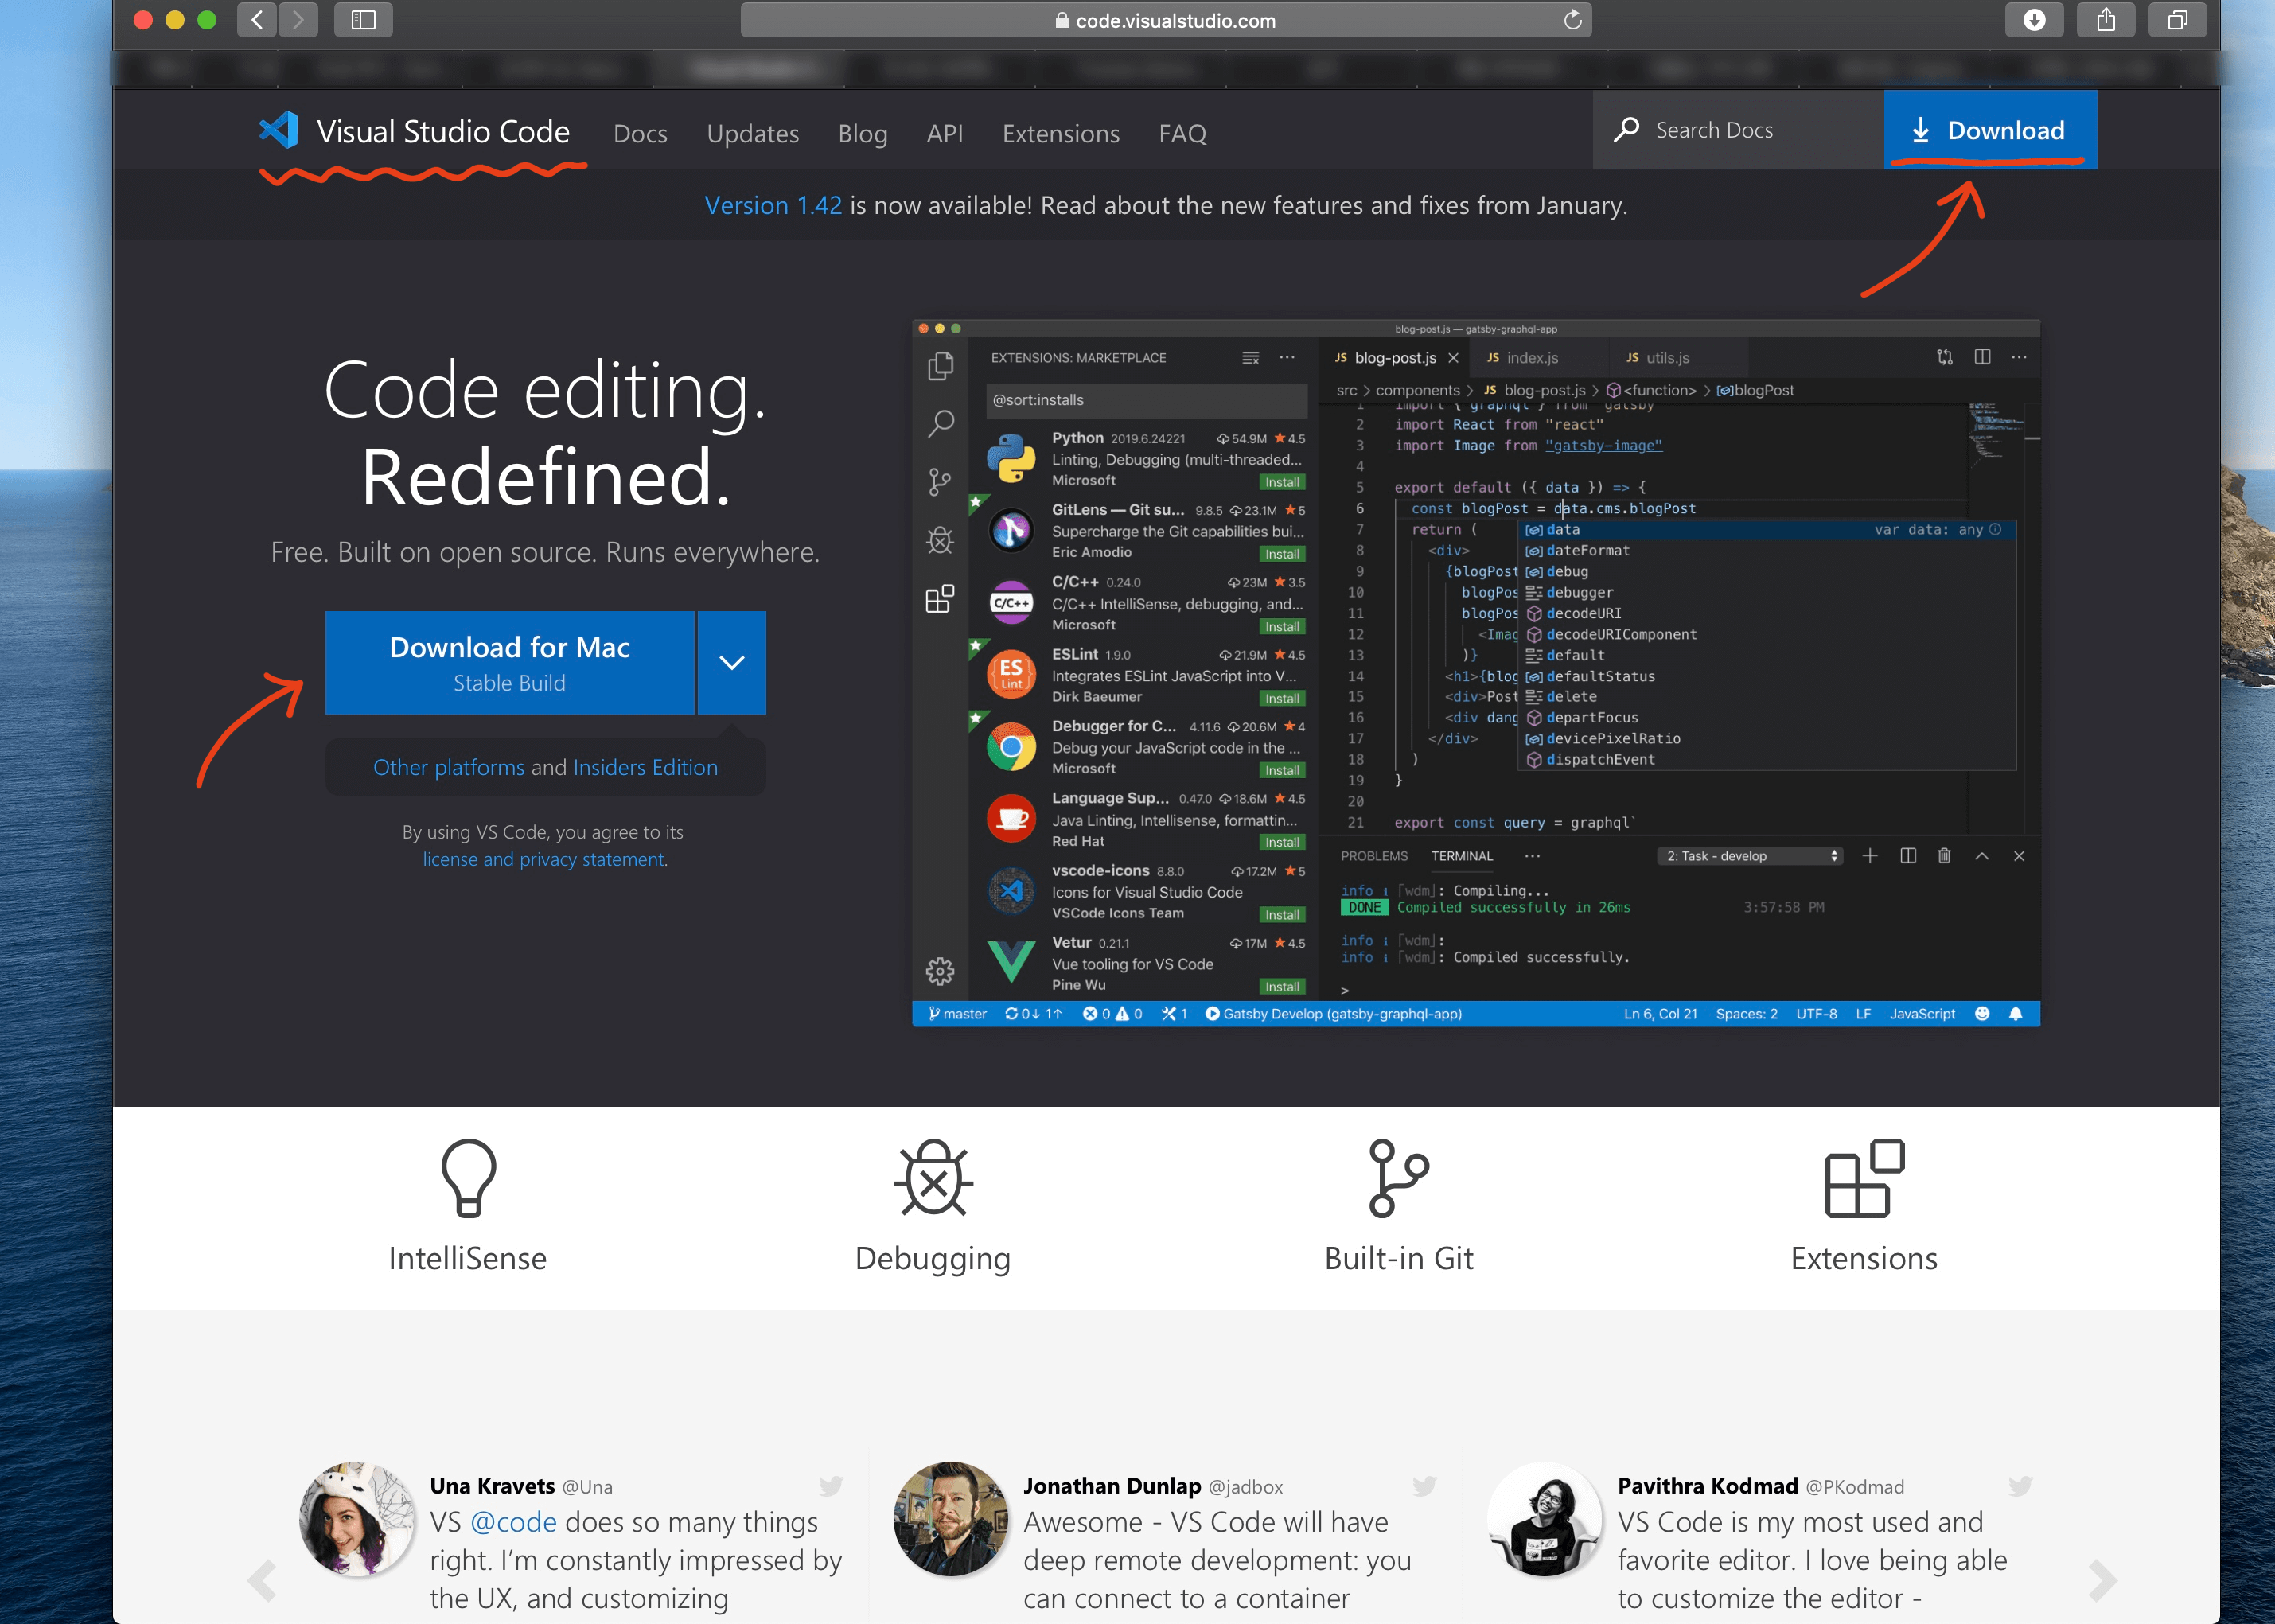The height and width of the screenshot is (1624, 2275).
Task: Go to previous testimonial arrow
Action: tap(262, 1580)
